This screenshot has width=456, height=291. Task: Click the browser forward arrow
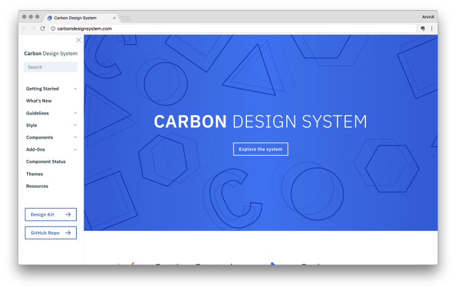[34, 28]
